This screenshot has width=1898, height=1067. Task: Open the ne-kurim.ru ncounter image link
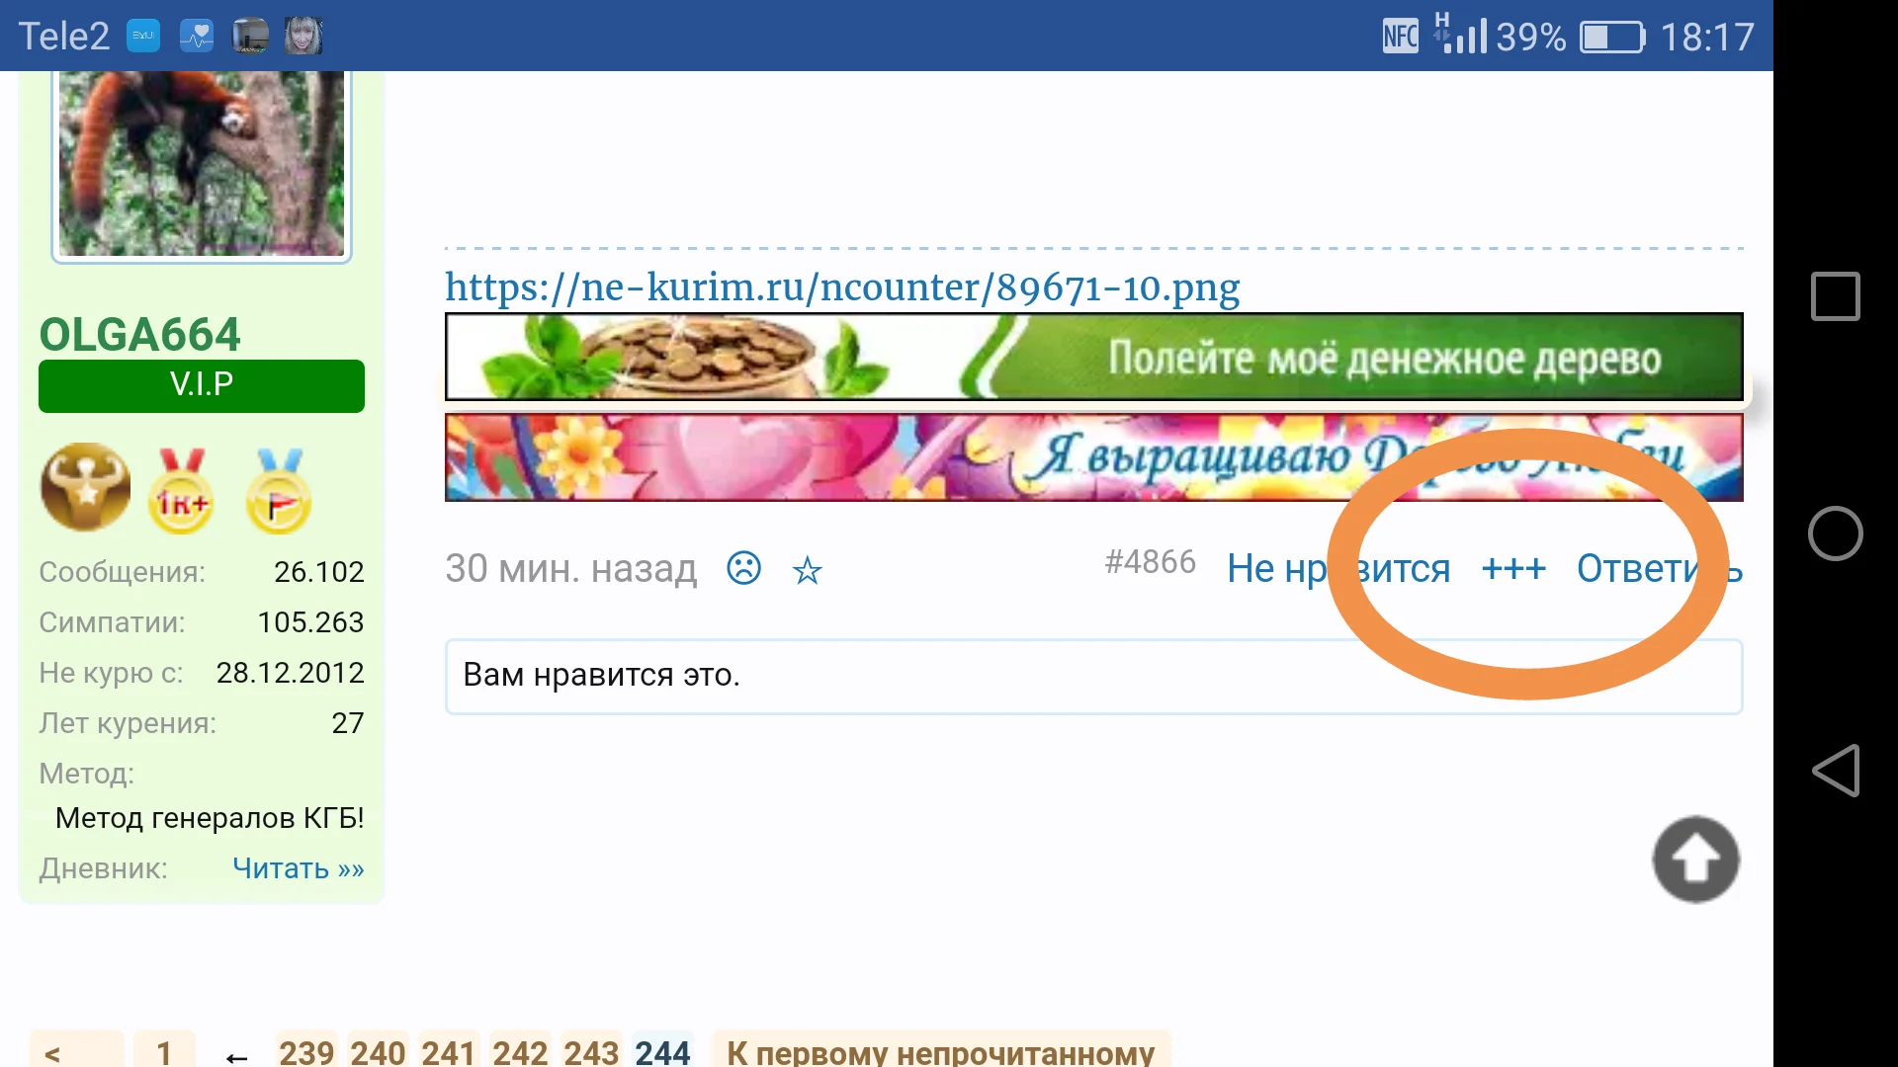(842, 287)
